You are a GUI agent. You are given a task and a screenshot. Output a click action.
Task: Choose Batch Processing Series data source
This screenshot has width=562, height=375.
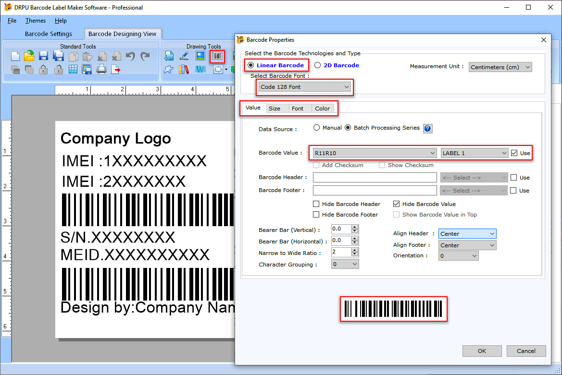pos(348,128)
